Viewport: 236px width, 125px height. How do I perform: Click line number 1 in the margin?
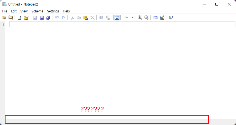click(x=3, y=25)
